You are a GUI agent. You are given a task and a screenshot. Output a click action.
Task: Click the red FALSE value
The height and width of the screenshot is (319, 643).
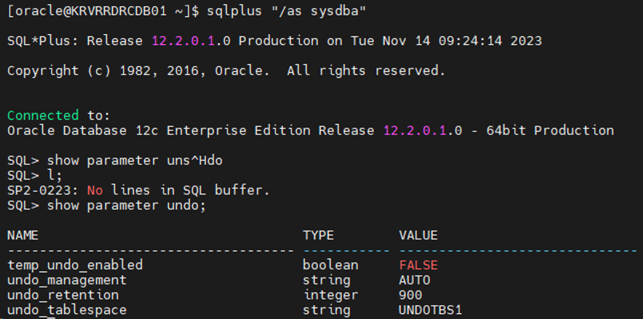tap(418, 265)
